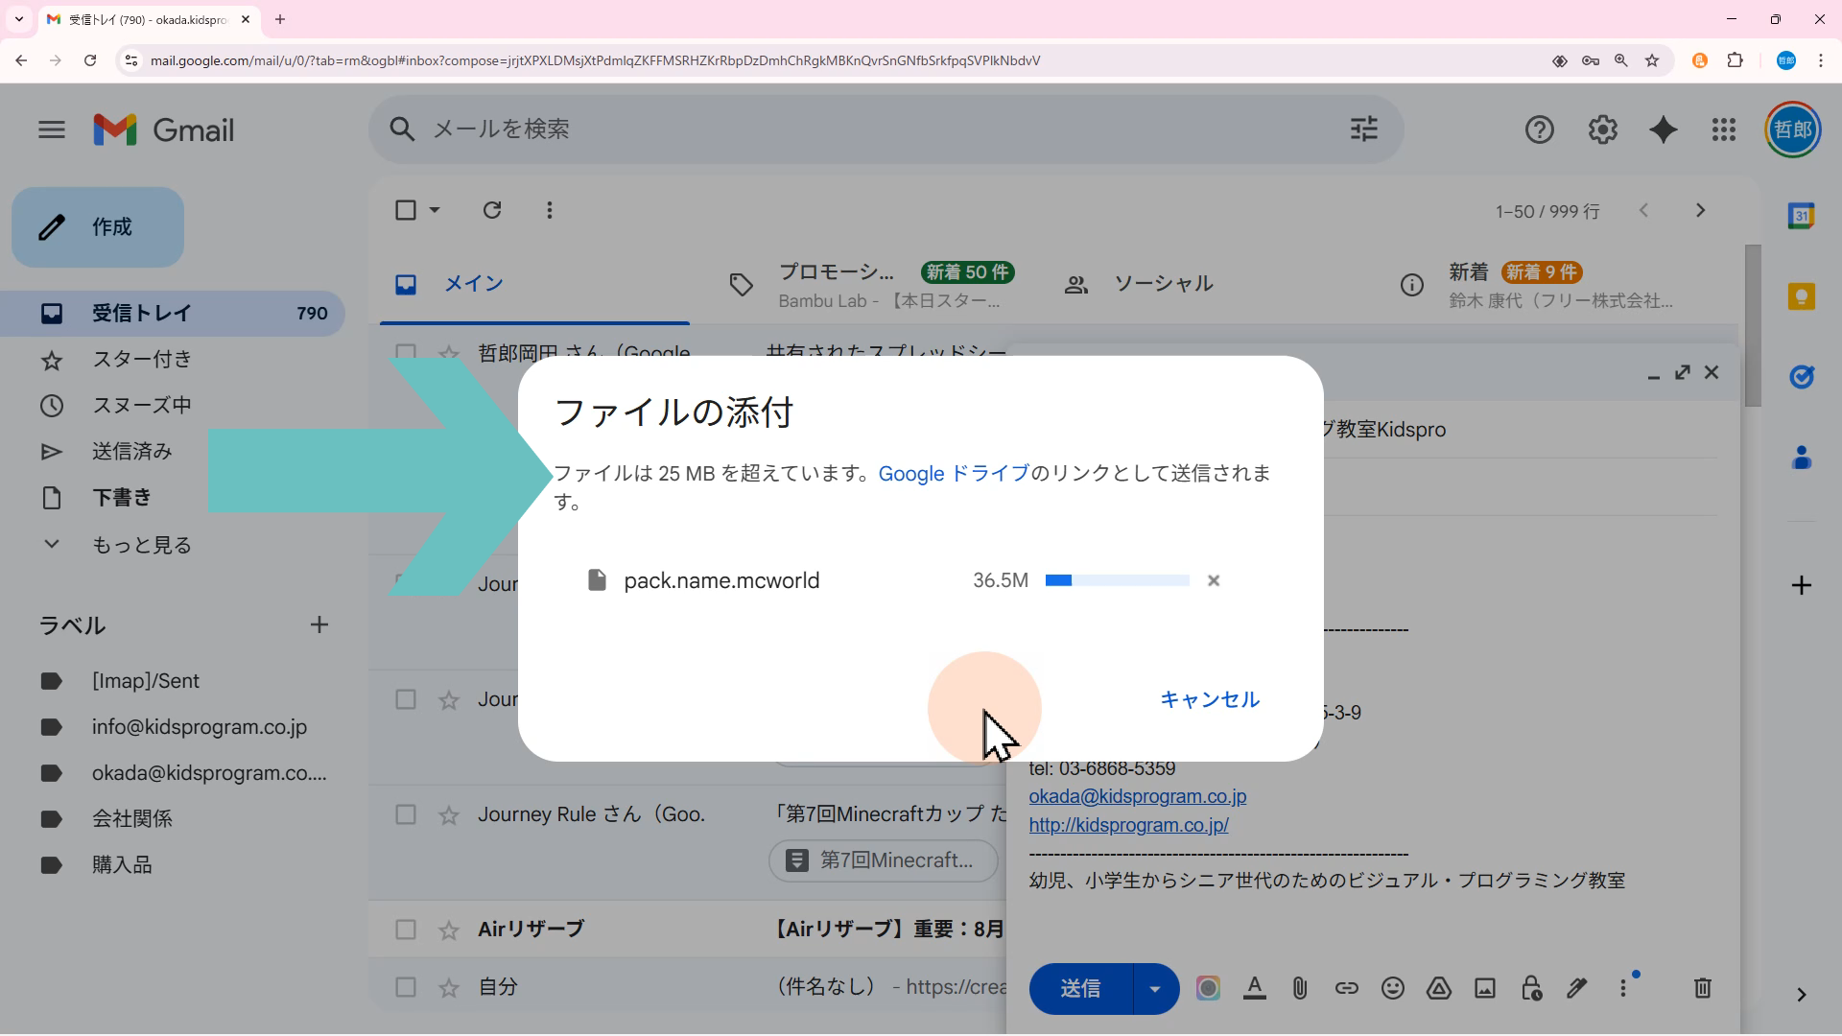1842x1036 pixels.
Task: Click the pack.name.mcworld upload progress bar
Action: click(x=1117, y=580)
